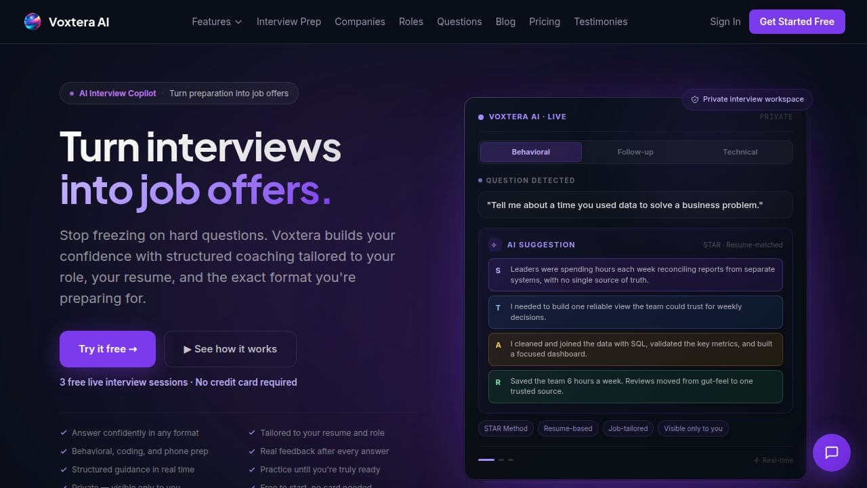The height and width of the screenshot is (488, 867).
Task: Click checkmark beside Structured guidance in real time
Action: coord(64,469)
